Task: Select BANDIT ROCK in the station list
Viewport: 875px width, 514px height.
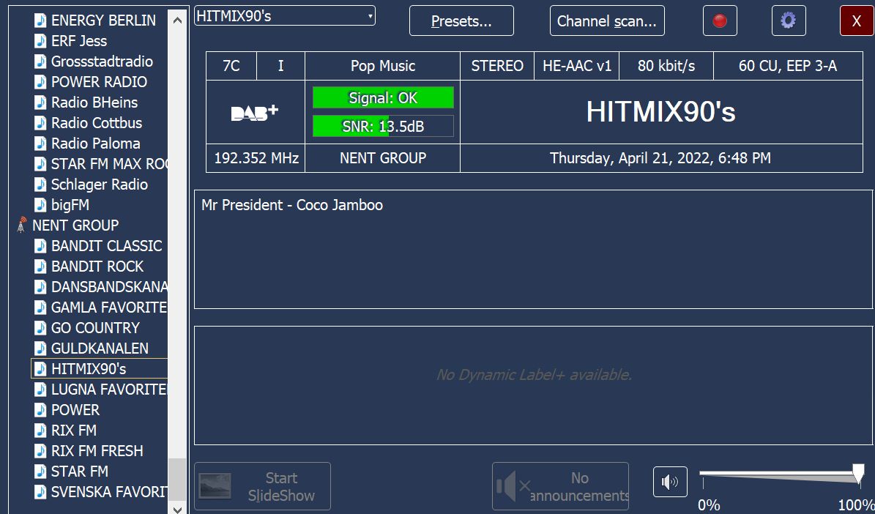Action: tap(97, 267)
